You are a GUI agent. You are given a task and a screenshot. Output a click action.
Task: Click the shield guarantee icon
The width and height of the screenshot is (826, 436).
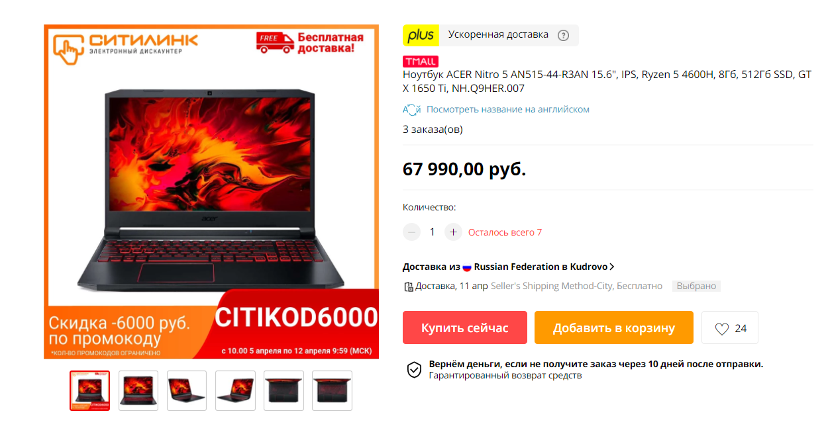tap(414, 370)
